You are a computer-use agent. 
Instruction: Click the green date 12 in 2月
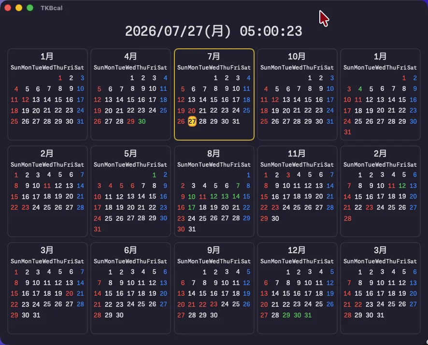click(402, 186)
